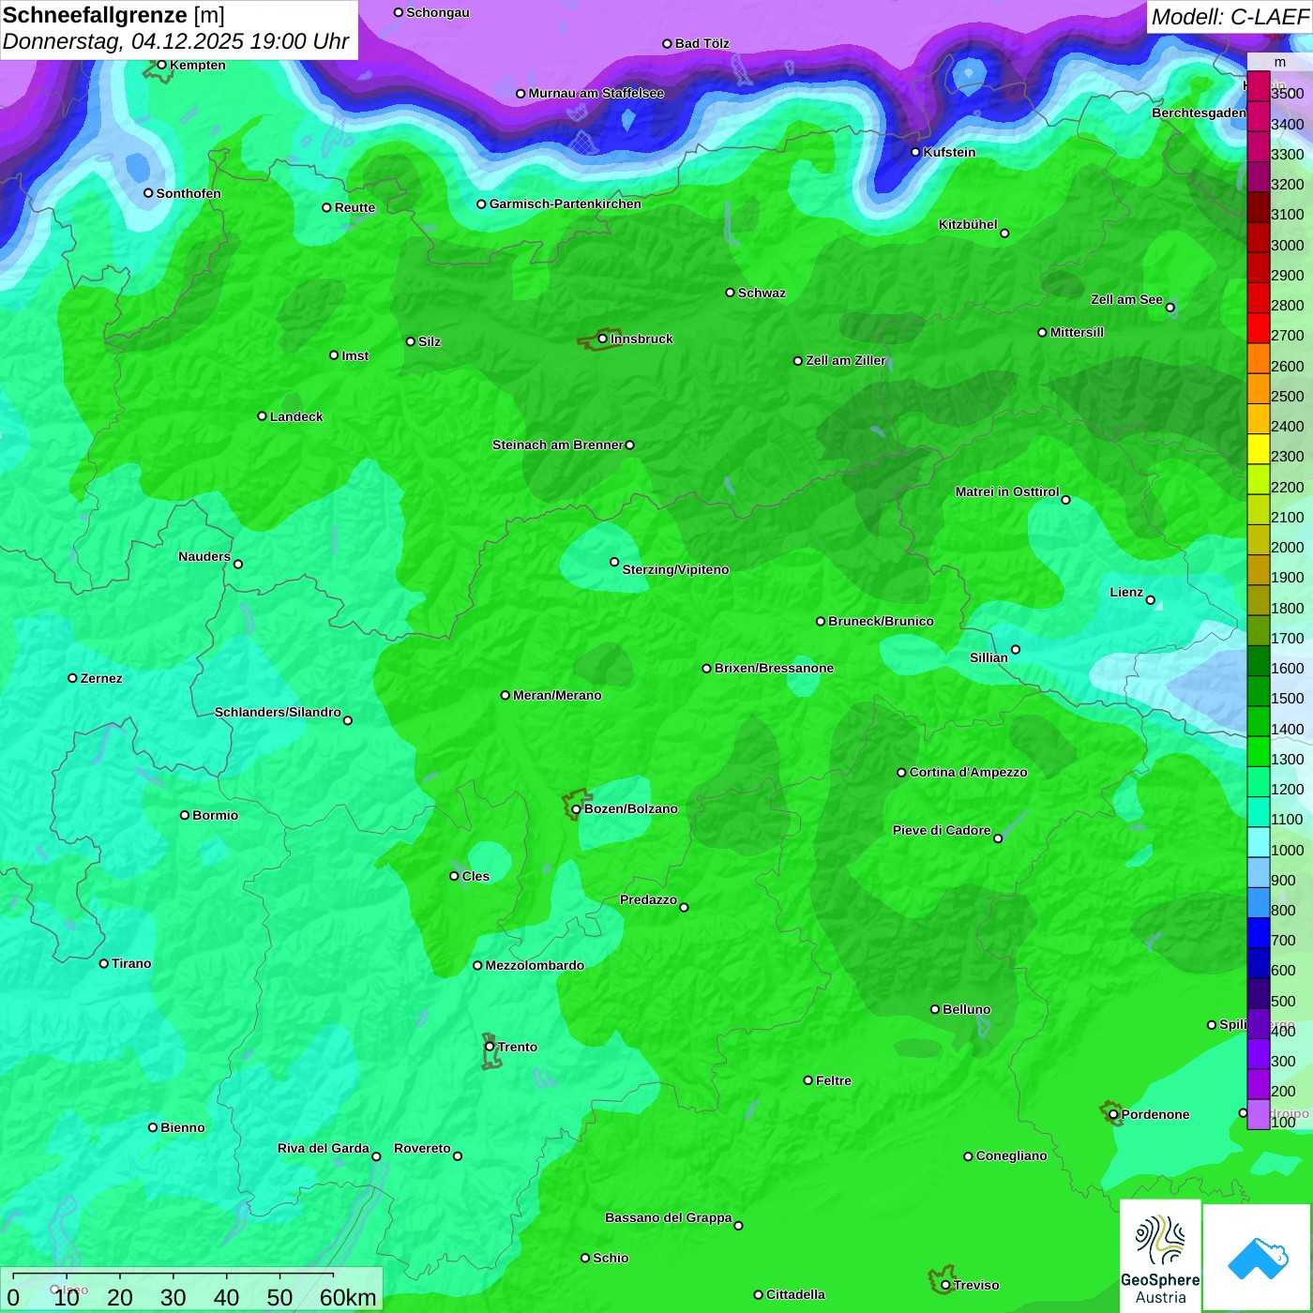Click the 30 mark on scale bar
The height and width of the screenshot is (1313, 1313).
pyautogui.click(x=173, y=1297)
